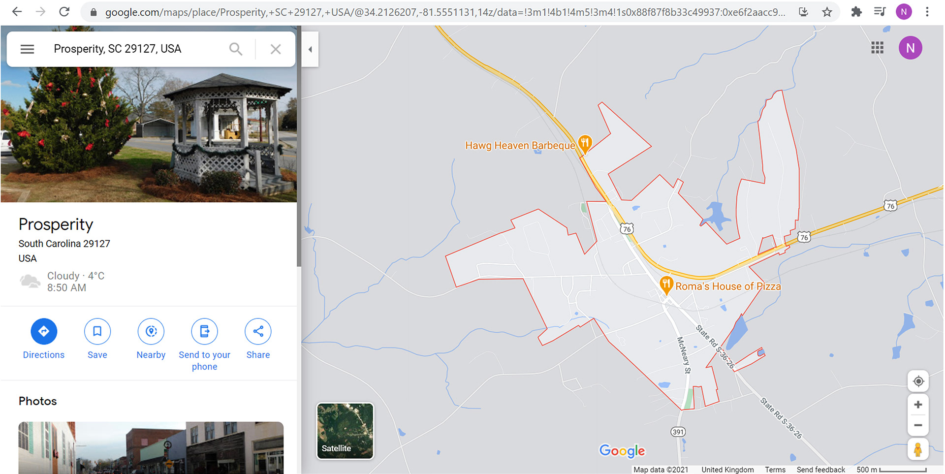Send to your phone
This screenshot has width=945, height=474.
click(205, 331)
